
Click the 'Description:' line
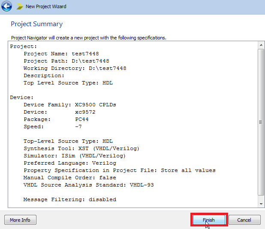[x=44, y=75]
